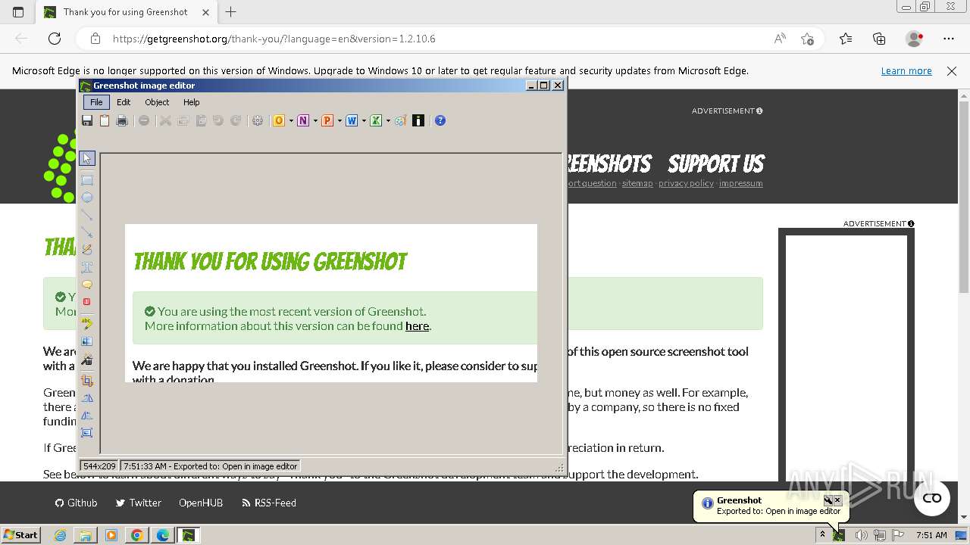Select the 'Thank you for using Greenshot' browser tab
The image size is (970, 545).
pyautogui.click(x=126, y=12)
